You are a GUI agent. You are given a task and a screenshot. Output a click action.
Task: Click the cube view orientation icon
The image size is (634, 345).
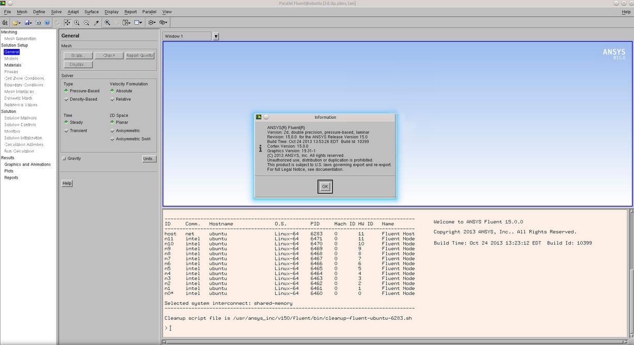click(x=162, y=23)
